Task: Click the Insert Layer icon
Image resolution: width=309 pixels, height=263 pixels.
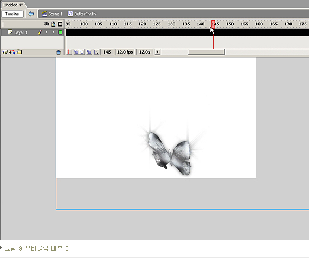Action: (5, 52)
